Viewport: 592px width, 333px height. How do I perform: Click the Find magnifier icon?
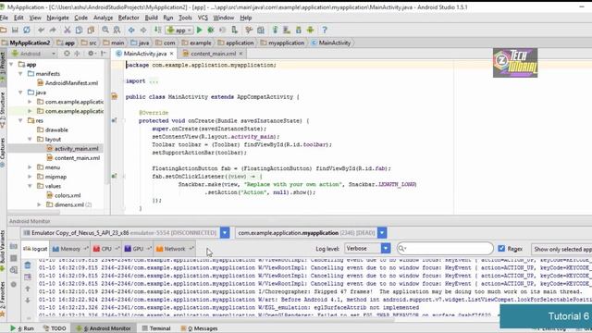point(105,31)
